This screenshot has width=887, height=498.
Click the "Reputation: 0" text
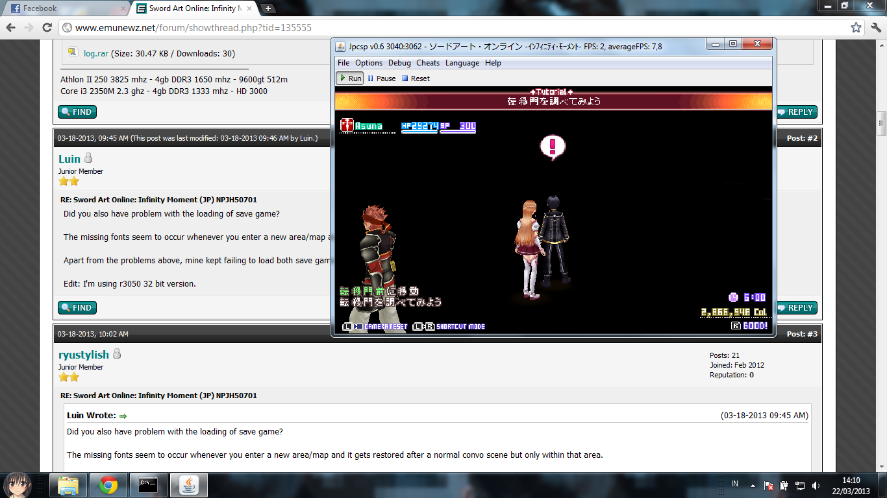tap(732, 375)
